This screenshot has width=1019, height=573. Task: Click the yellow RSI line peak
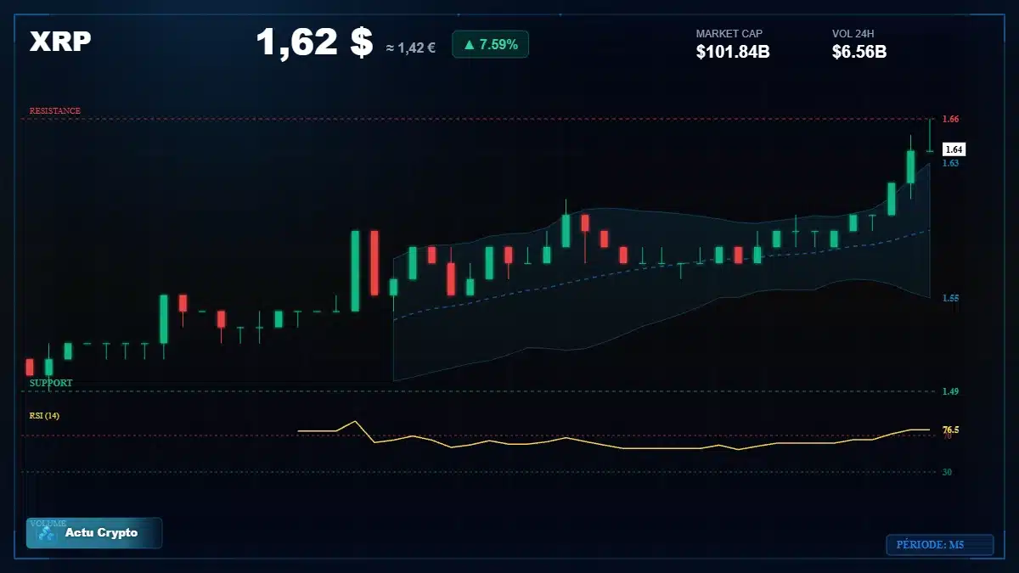coord(356,421)
